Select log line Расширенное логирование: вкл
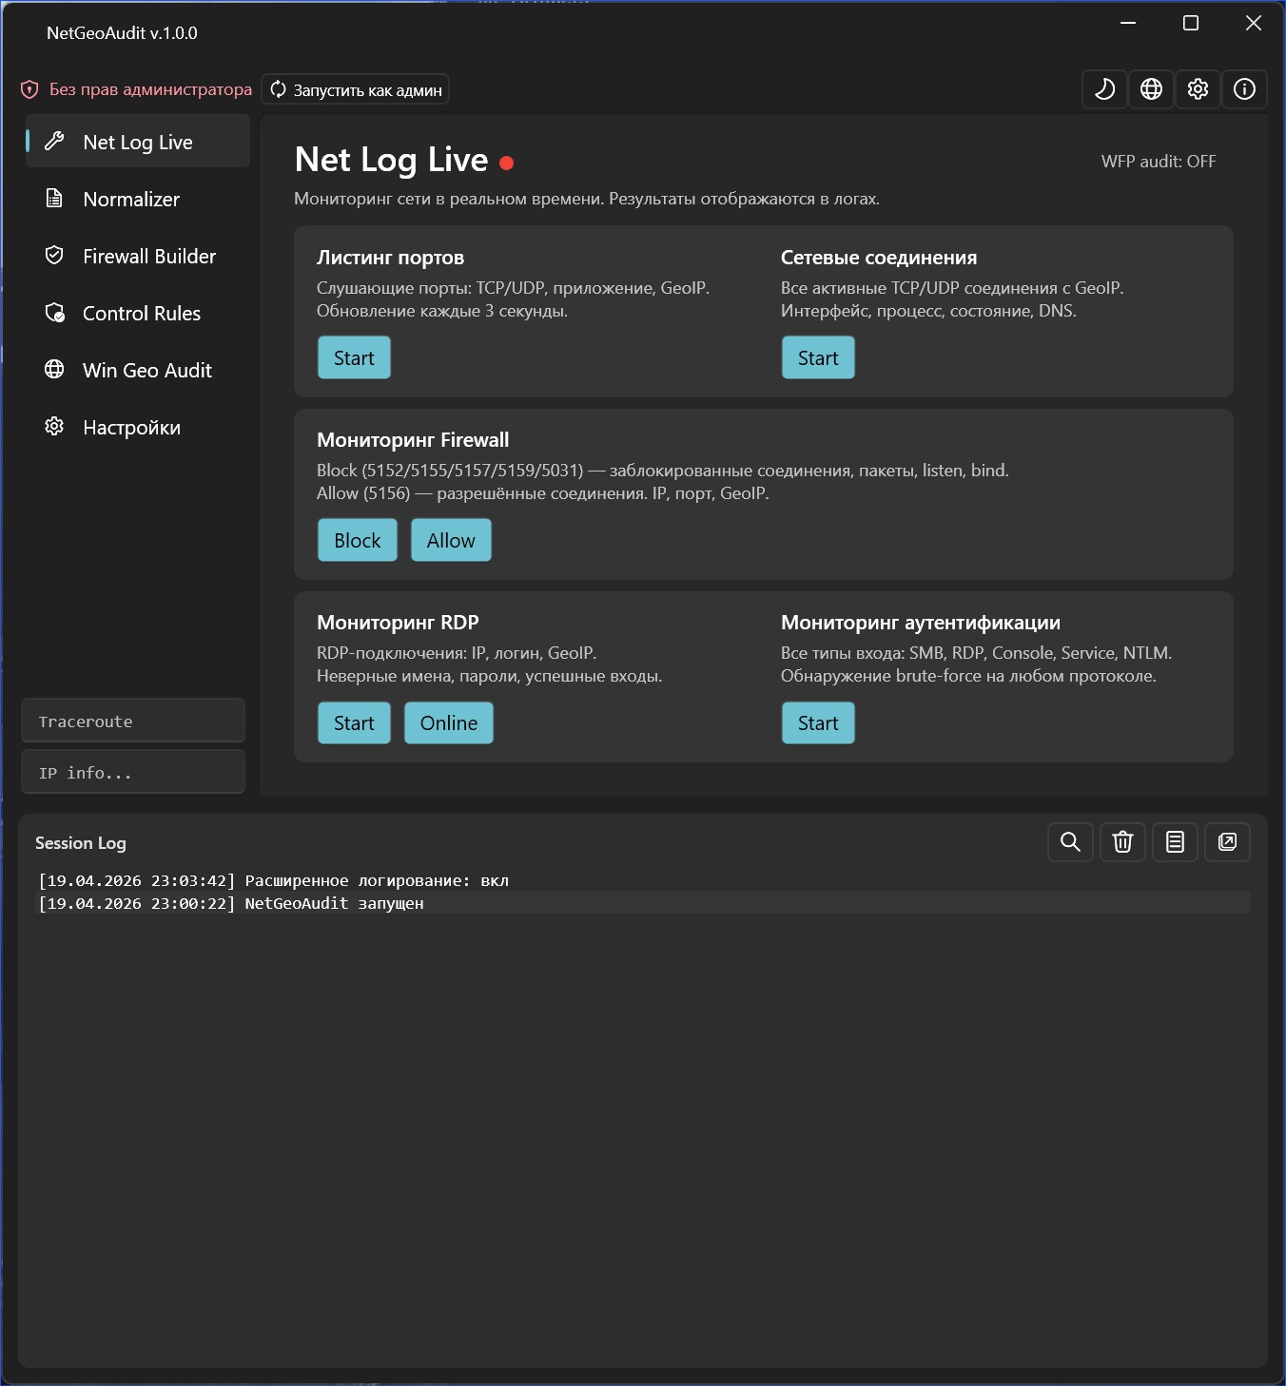1286x1386 pixels. [643, 880]
